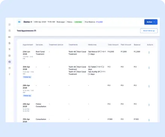This screenshot has height=137, width=165.
Task: Click the Tab Ketorol DT medicine entry
Action: 97,53
